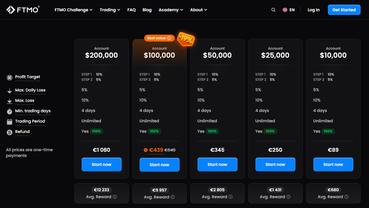Click the Log In link
Screen dimensions: 369x208
pyautogui.click(x=313, y=10)
